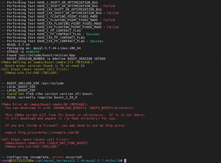Click the 'LOCAL_BOOST_ZIP' line
Image resolution: width=221 pixels, height=163 pixels.
click(x=18, y=90)
